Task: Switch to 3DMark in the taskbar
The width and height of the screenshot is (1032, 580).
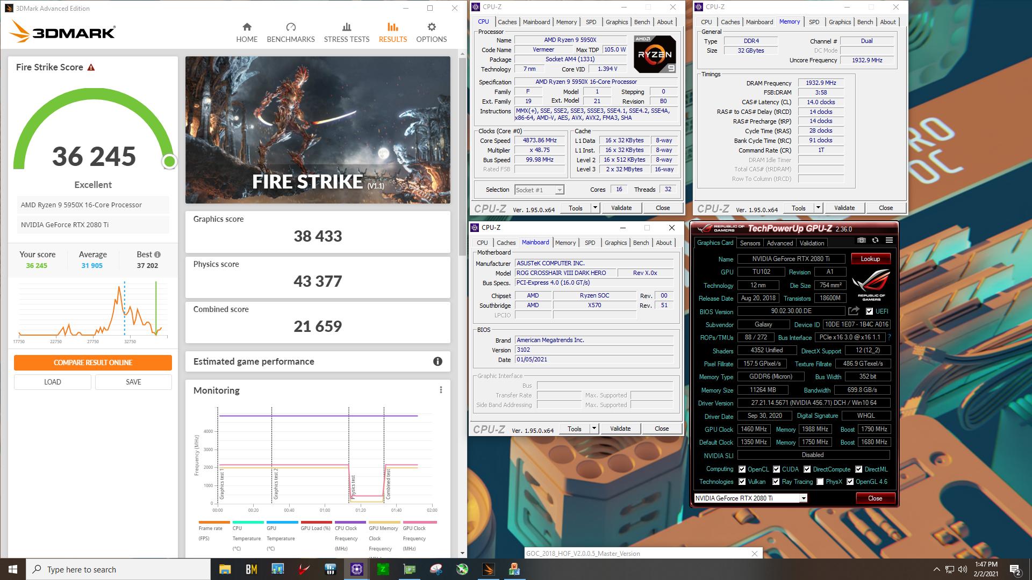Action: [489, 569]
